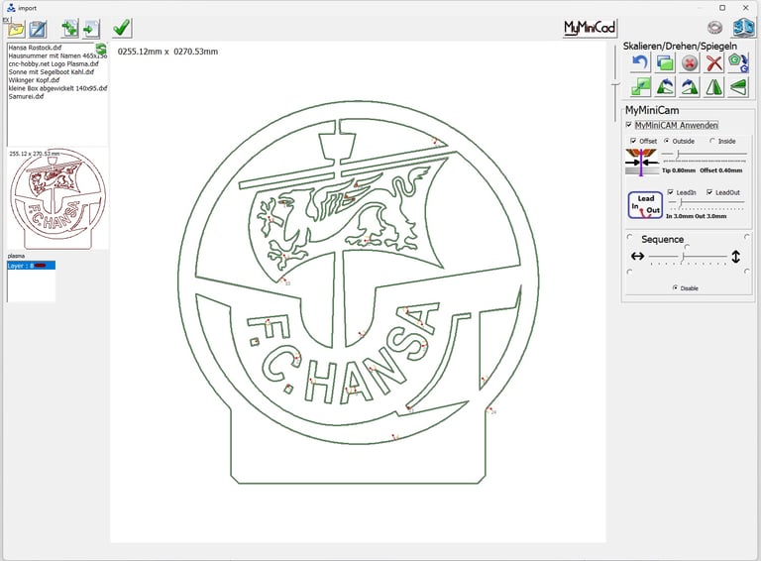Image resolution: width=761 pixels, height=561 pixels.
Task: Select cnc-hobby.net Logo Plasma.dxf
Action: [54, 63]
